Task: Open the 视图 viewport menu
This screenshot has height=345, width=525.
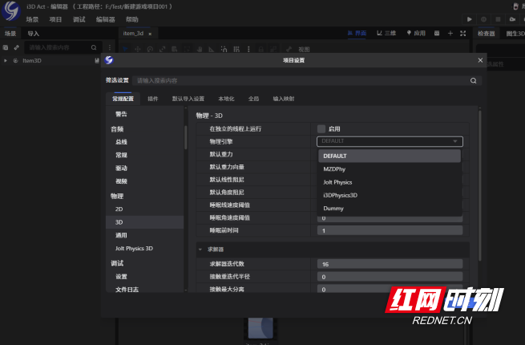Action: [304, 49]
